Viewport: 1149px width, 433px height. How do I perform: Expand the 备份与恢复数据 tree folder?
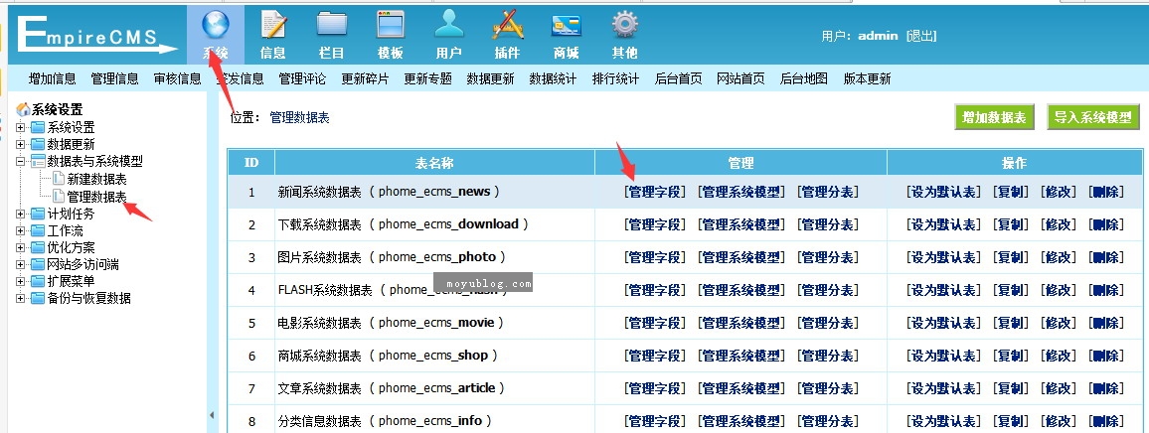click(x=21, y=298)
